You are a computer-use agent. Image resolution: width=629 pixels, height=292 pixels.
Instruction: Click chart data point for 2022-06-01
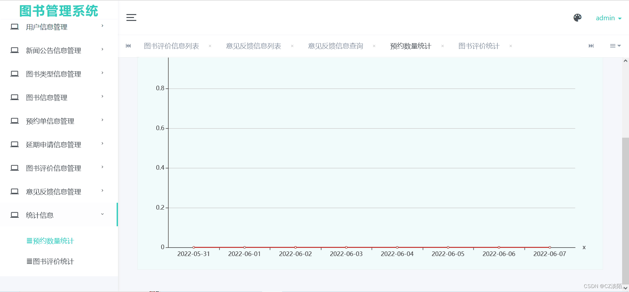pos(244,247)
